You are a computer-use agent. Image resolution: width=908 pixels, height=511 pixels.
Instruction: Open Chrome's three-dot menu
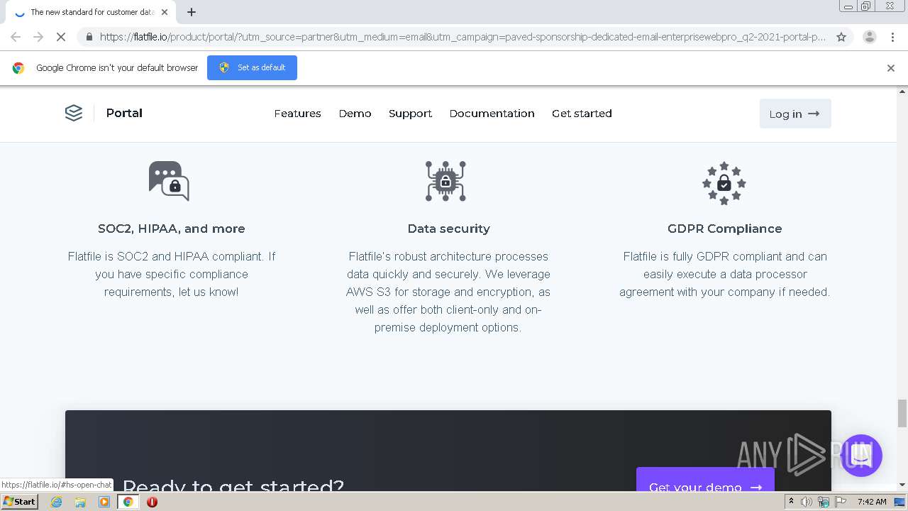click(x=892, y=37)
